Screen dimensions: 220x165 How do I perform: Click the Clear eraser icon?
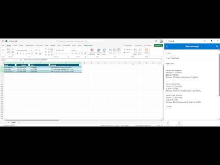click(125, 52)
